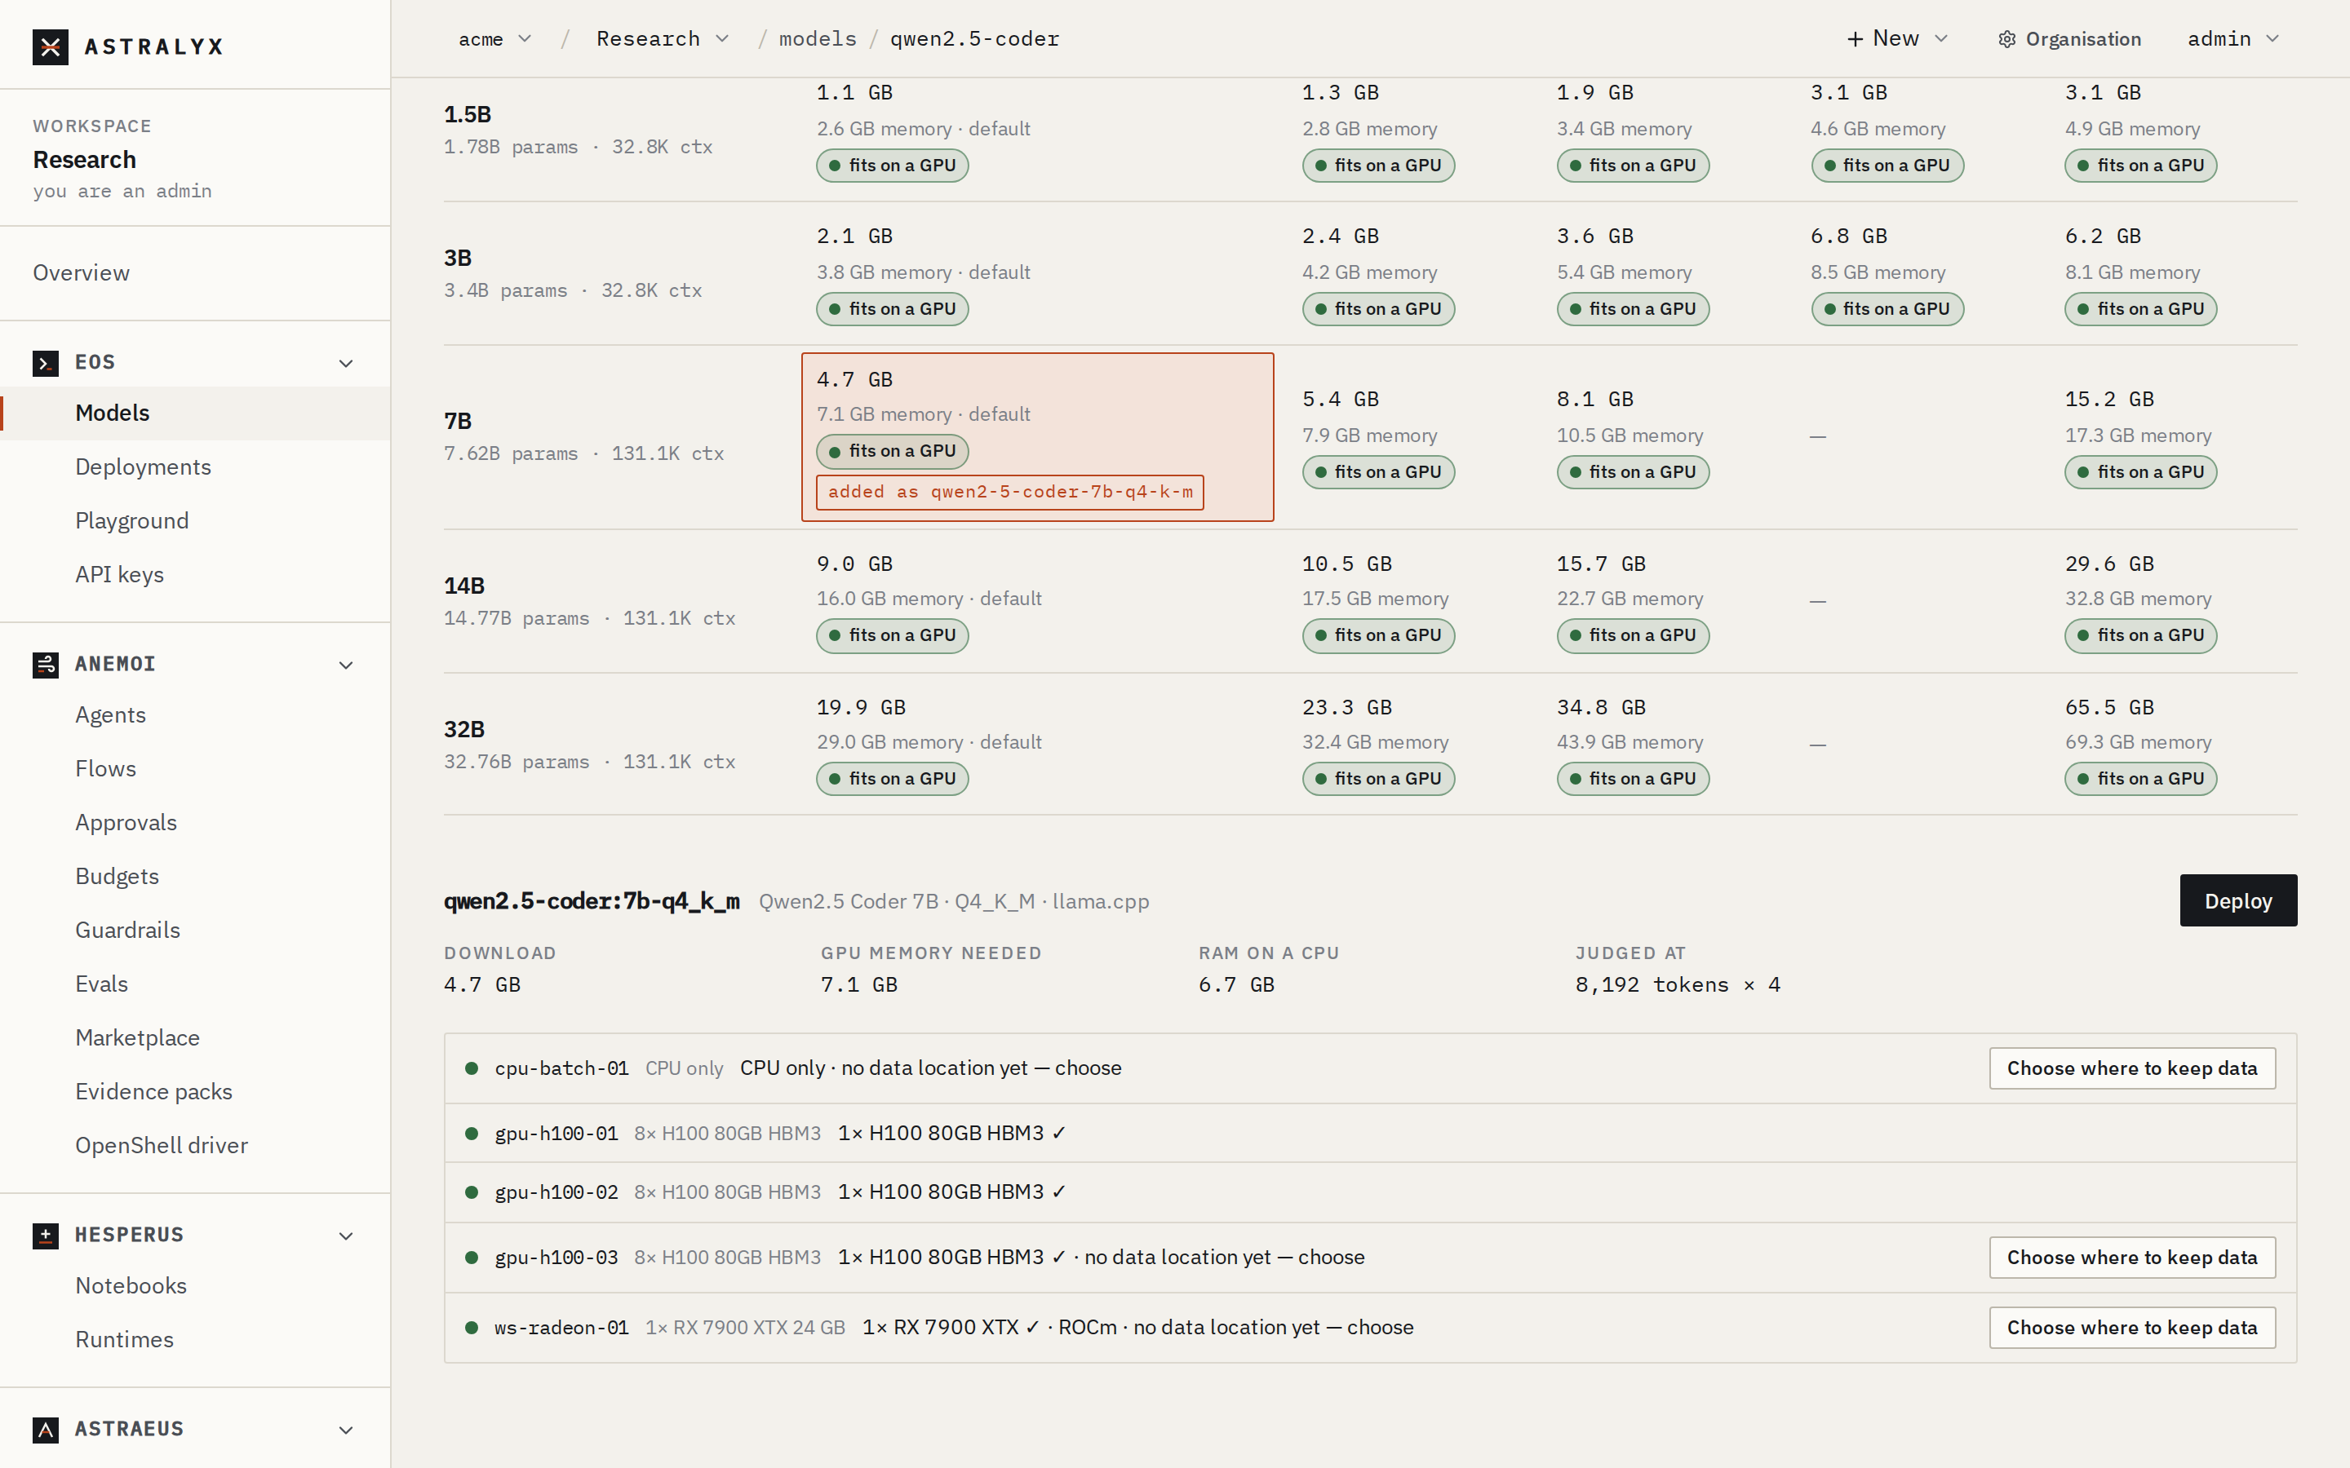Select the 14B 9.0 GB default variant
This screenshot has width=2350, height=1468.
pyautogui.click(x=1037, y=600)
